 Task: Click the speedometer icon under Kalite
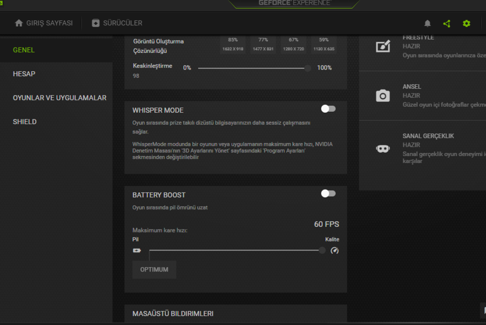point(334,250)
